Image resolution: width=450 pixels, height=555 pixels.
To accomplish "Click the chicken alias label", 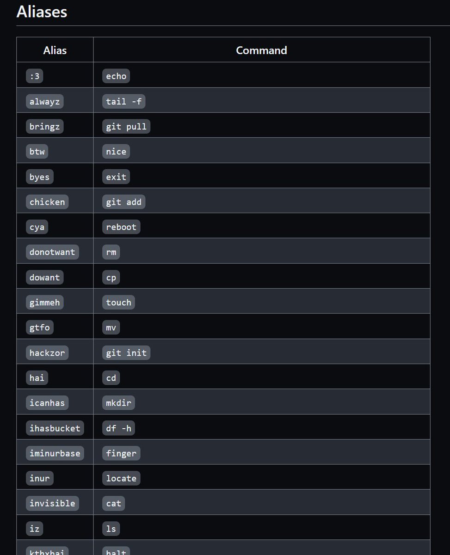I will click(x=47, y=202).
